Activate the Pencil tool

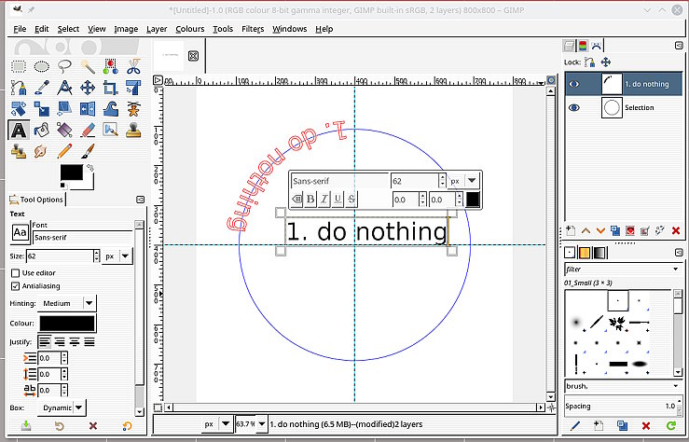(x=64, y=151)
